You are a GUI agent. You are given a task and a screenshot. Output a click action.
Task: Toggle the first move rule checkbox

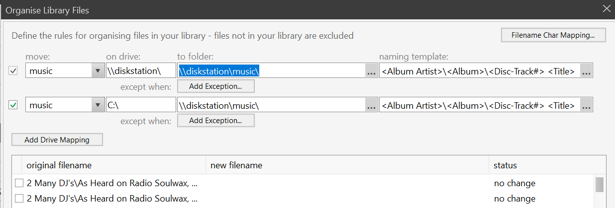13,71
